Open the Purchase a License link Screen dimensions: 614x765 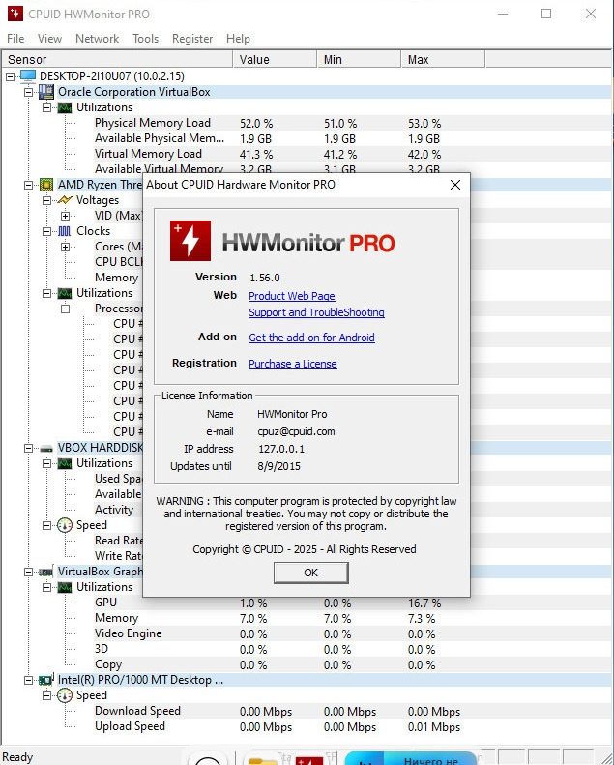pos(293,364)
